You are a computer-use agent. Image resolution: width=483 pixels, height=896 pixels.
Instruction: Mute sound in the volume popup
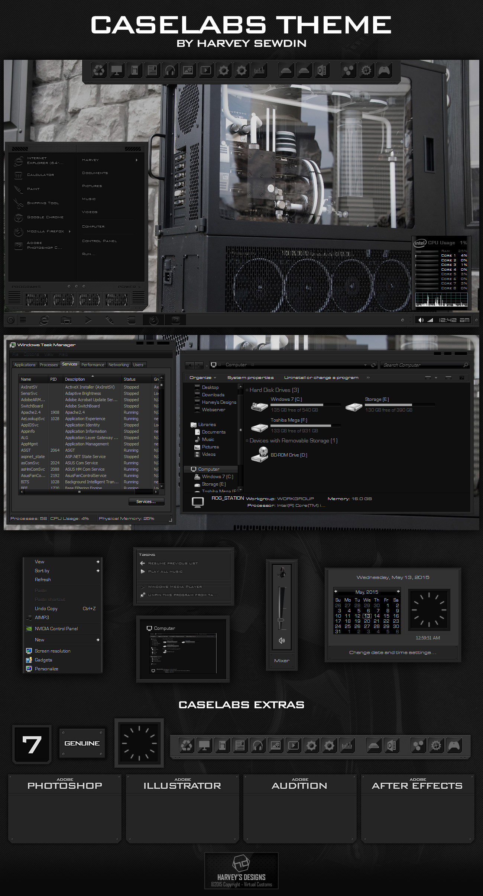click(282, 640)
